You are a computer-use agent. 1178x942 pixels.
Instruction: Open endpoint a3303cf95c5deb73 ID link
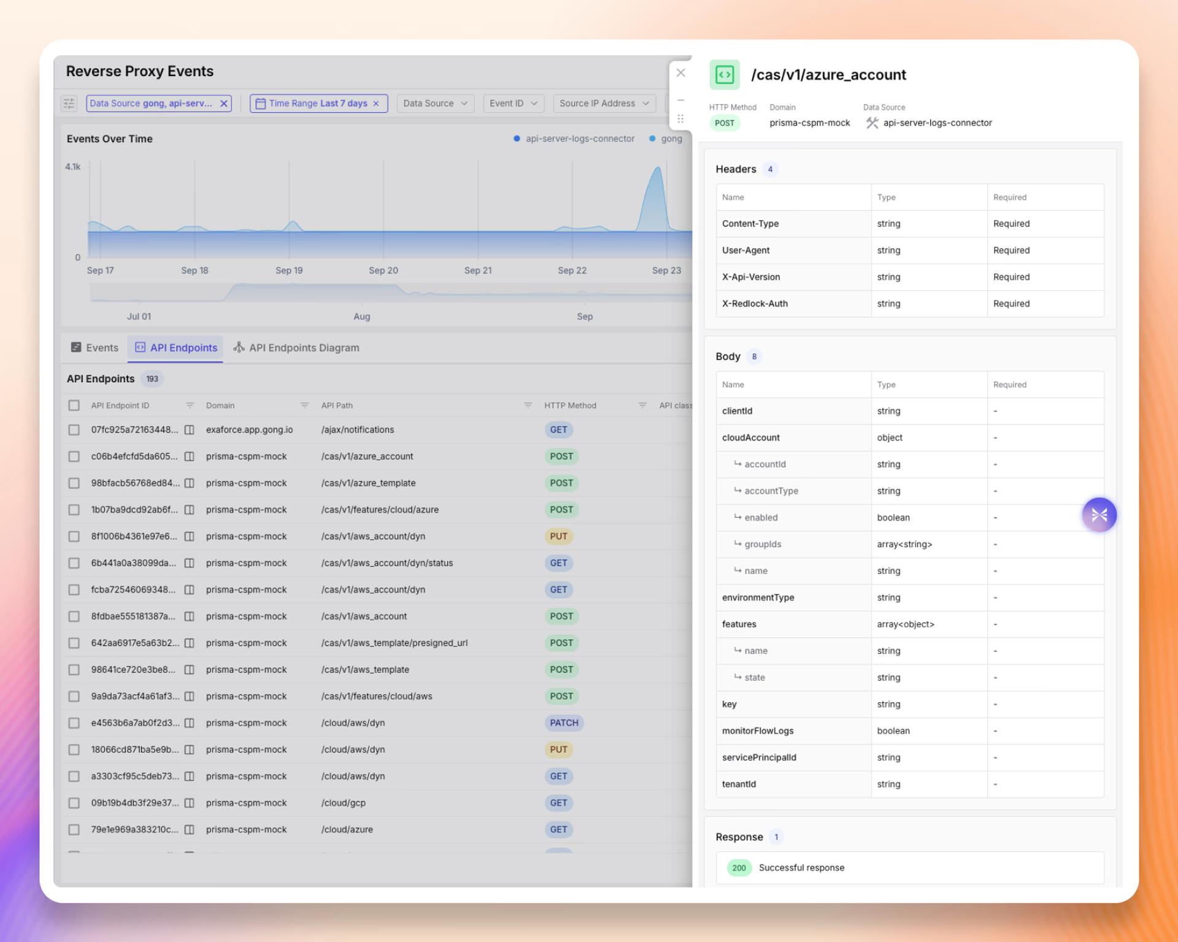[135, 776]
